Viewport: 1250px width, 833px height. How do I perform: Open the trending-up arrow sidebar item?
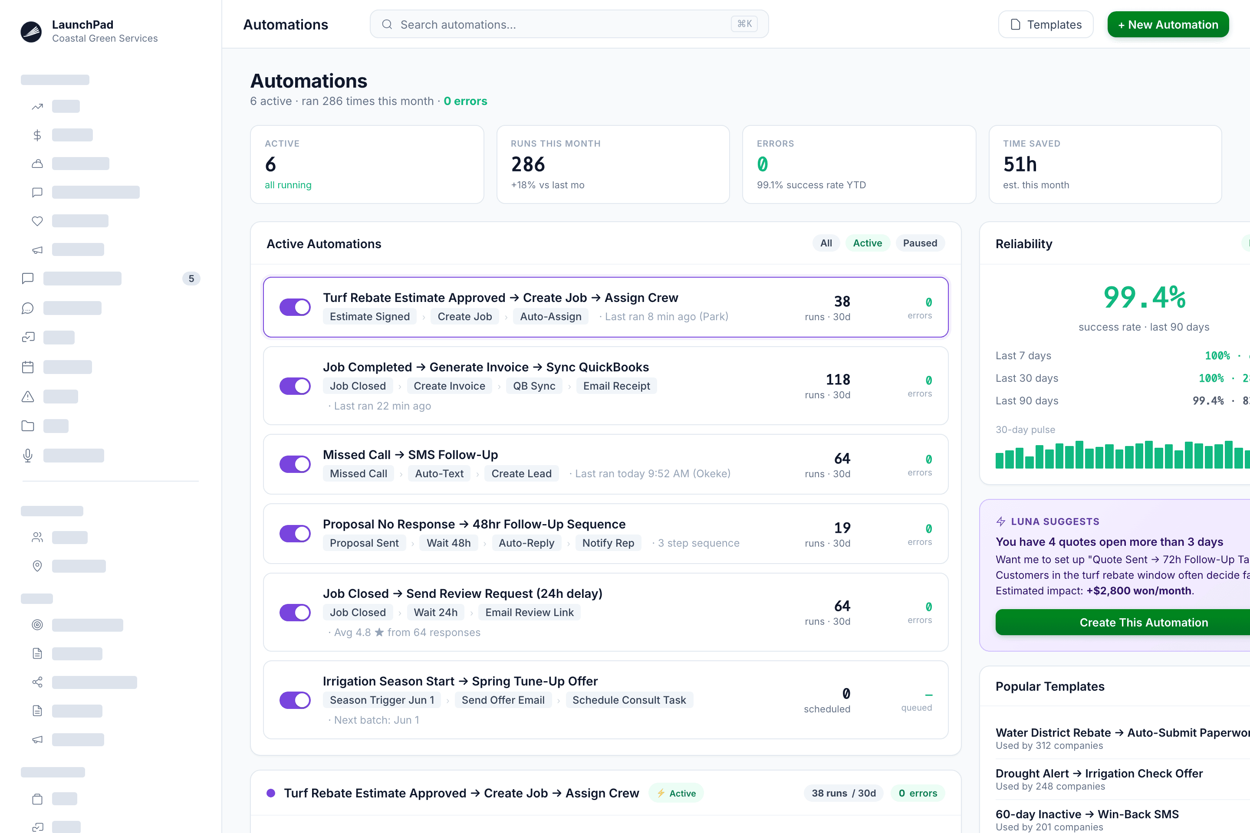point(37,107)
